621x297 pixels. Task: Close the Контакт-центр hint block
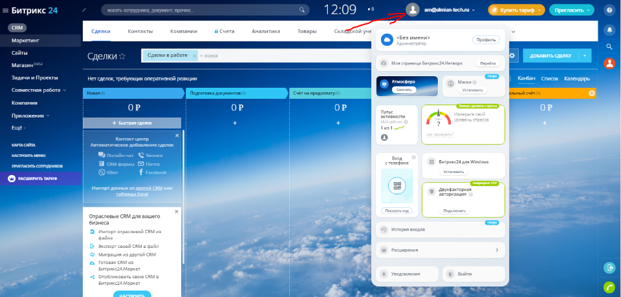pyautogui.click(x=177, y=135)
